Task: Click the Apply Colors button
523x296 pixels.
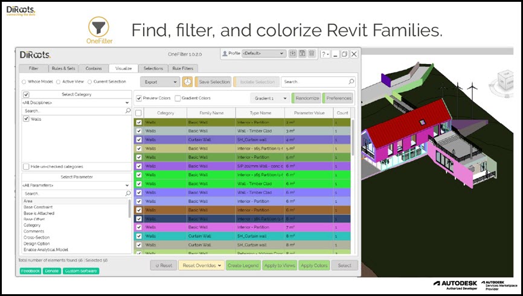Action: (x=314, y=265)
